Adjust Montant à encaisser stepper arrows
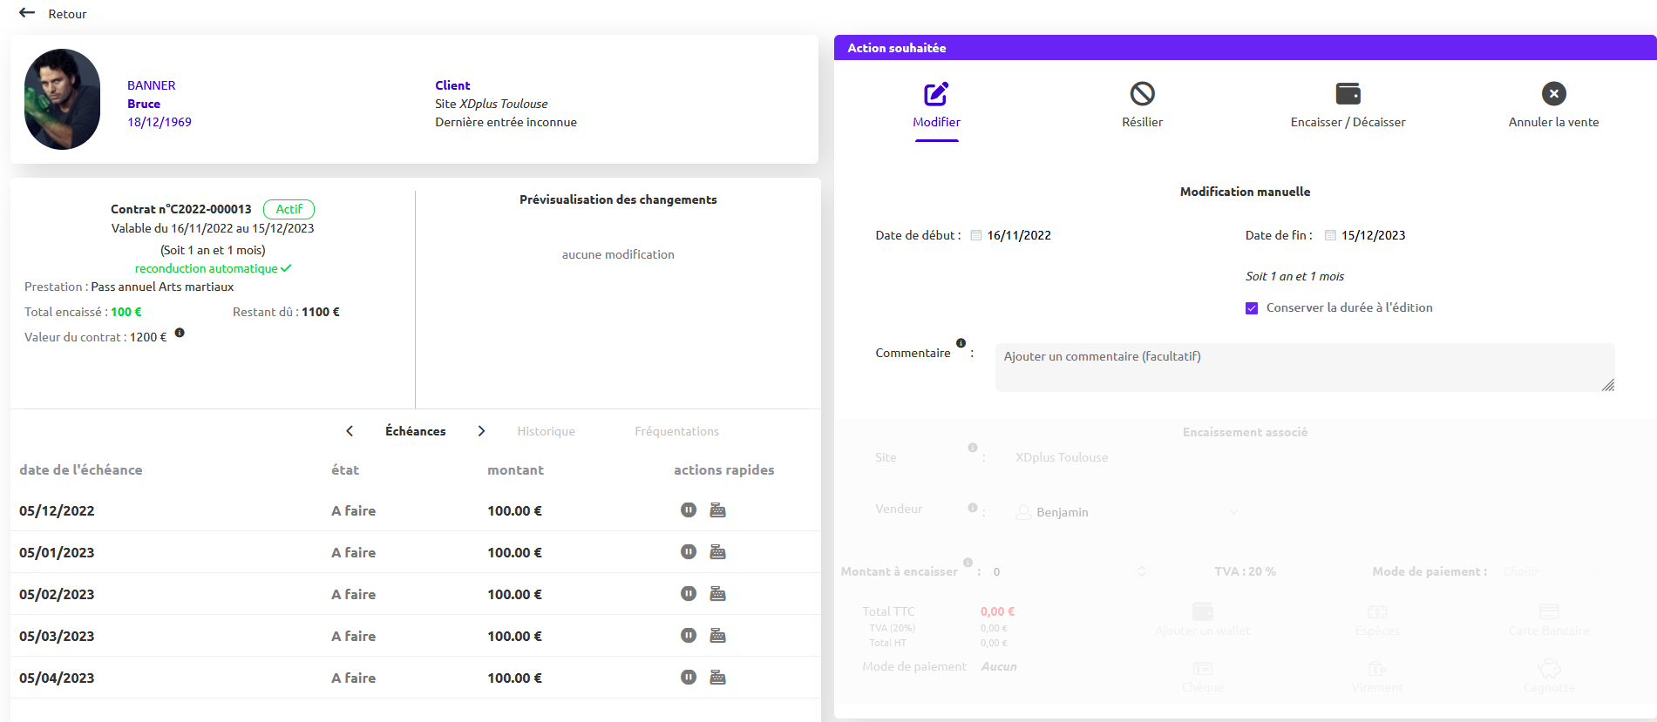1657x722 pixels. click(x=1141, y=571)
